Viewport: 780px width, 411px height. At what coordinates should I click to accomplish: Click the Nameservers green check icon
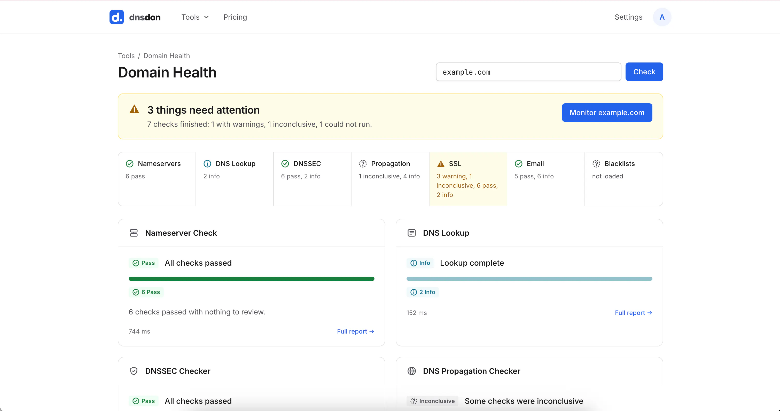click(x=130, y=164)
